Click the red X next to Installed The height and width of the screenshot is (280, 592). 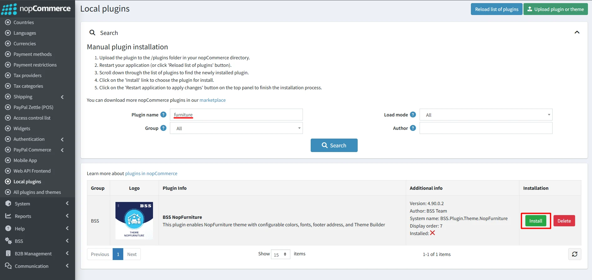click(432, 233)
